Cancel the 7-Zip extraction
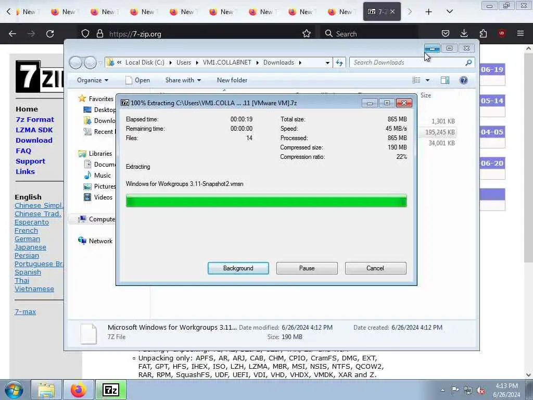The width and height of the screenshot is (533, 400). (375, 268)
